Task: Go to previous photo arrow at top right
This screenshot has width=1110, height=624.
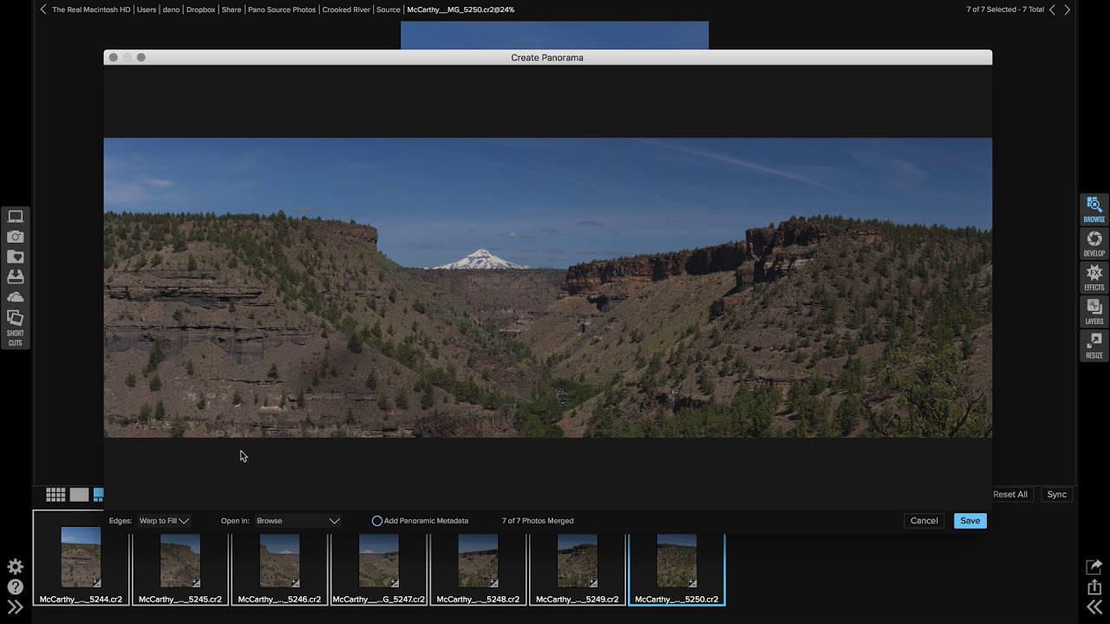Action: 1053,10
